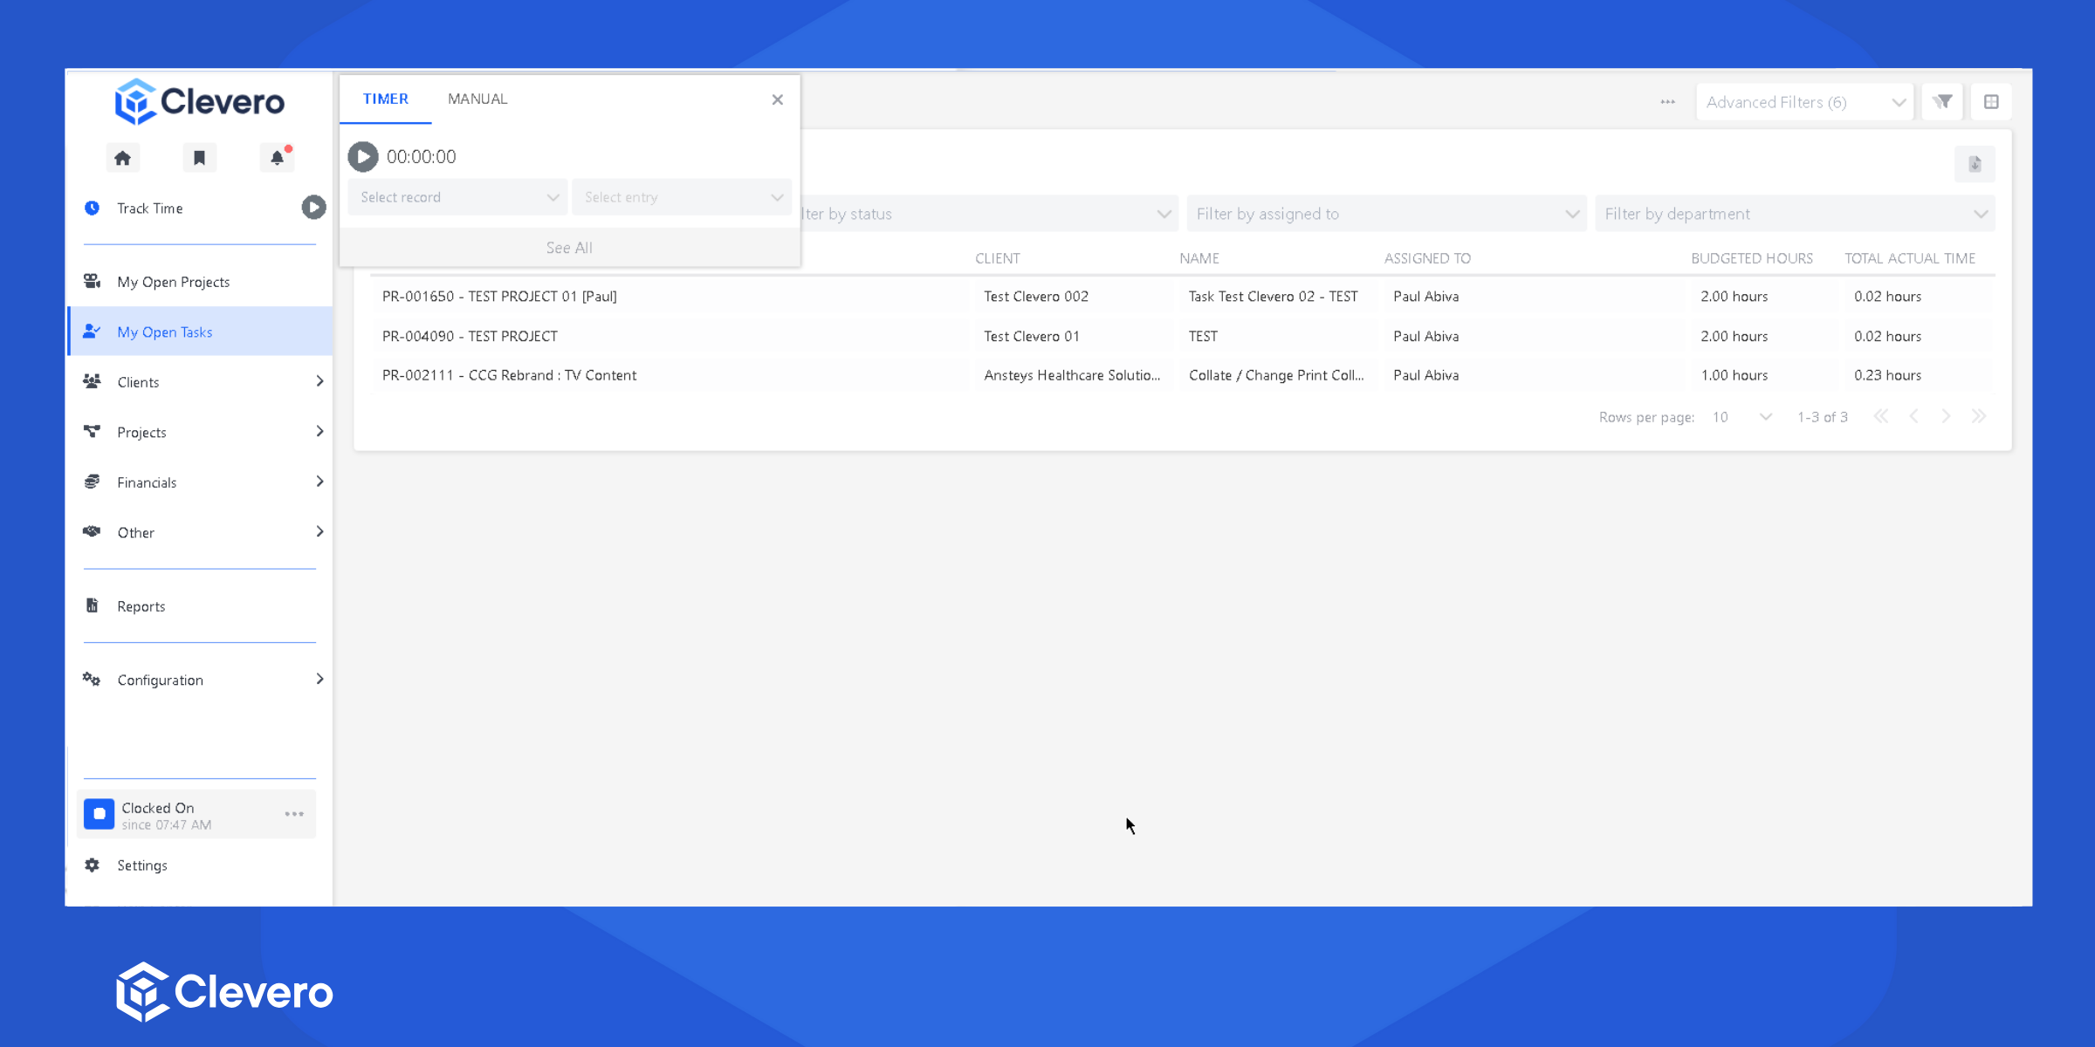Open Filter by assigned to field
2095x1047 pixels.
(1386, 214)
